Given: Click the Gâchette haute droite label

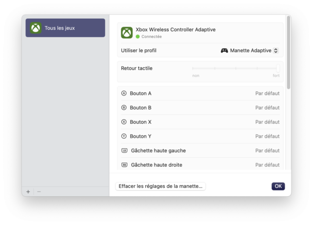Looking at the screenshot, I should [x=156, y=165].
